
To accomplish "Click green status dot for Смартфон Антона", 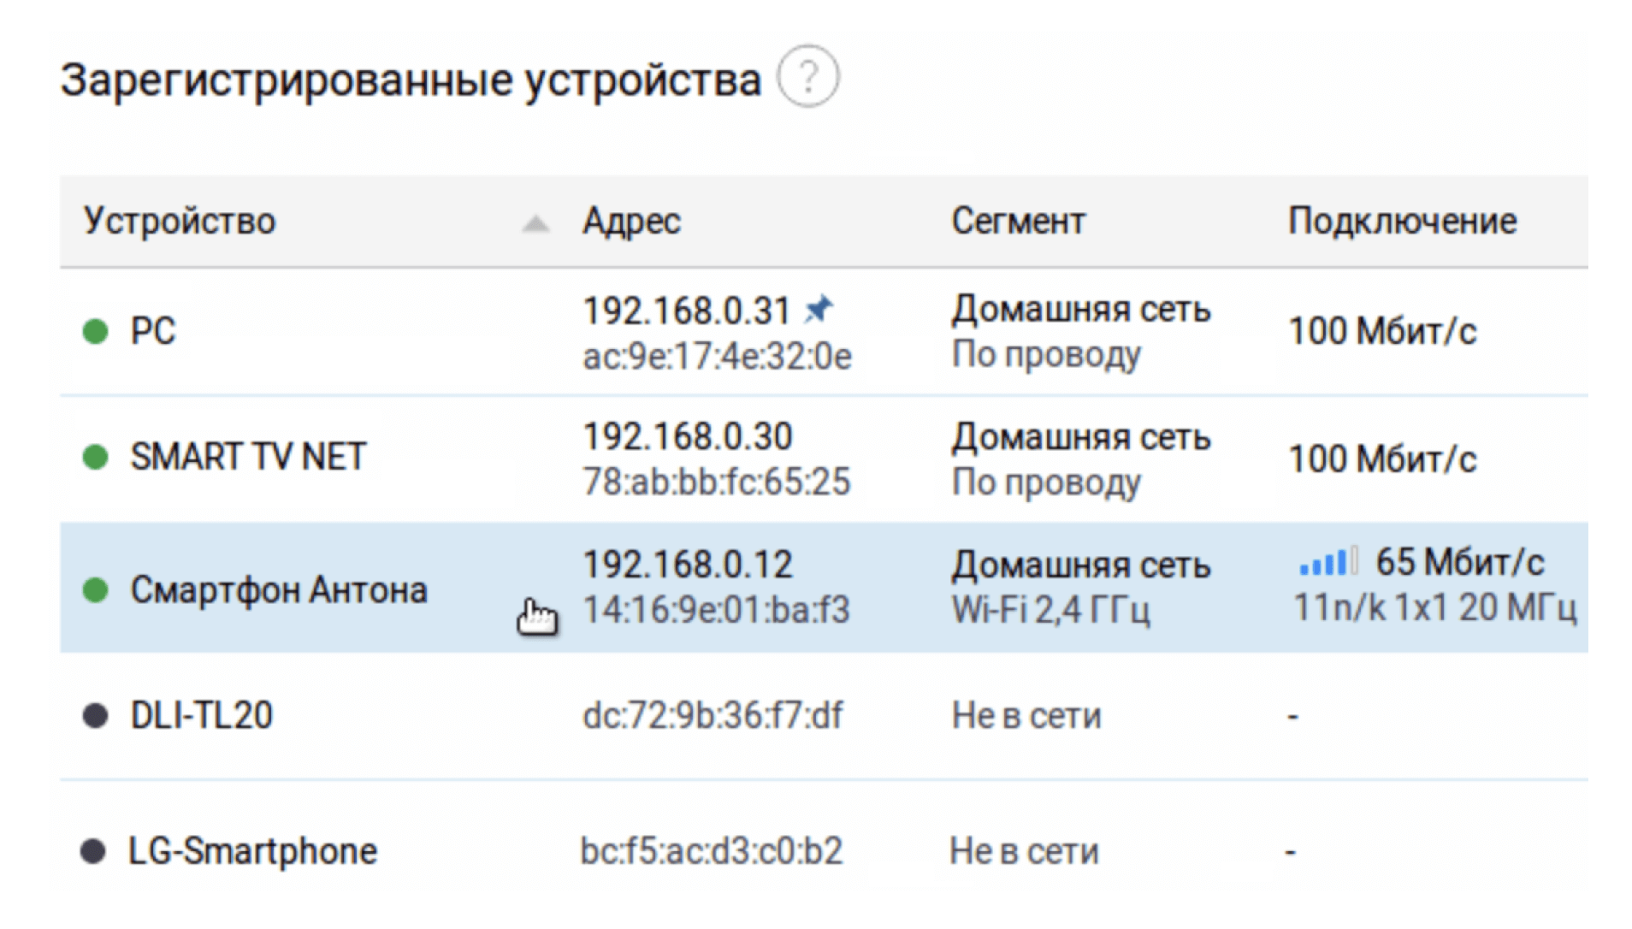I will coord(96,589).
